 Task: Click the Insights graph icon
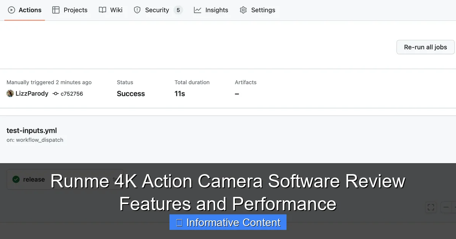[x=198, y=10]
